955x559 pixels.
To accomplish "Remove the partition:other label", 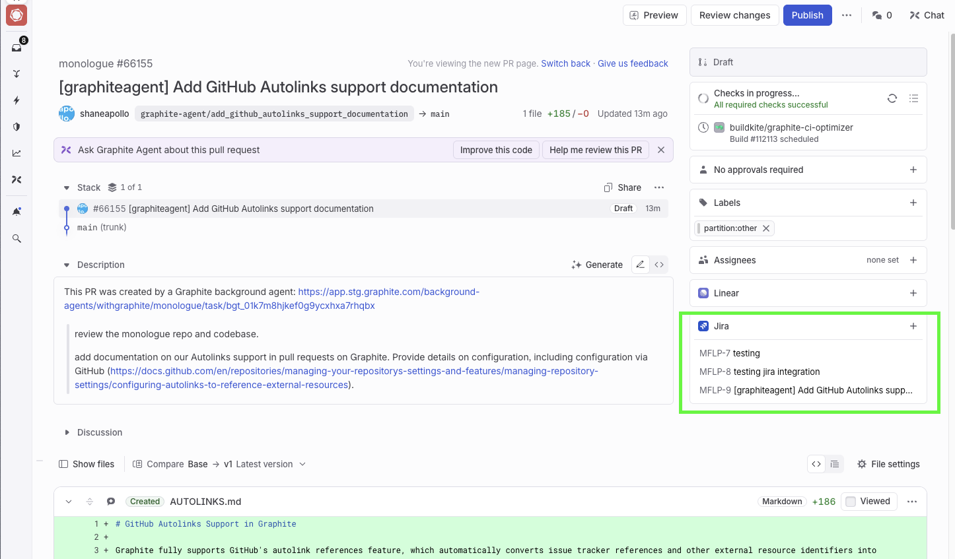I will pyautogui.click(x=766, y=228).
